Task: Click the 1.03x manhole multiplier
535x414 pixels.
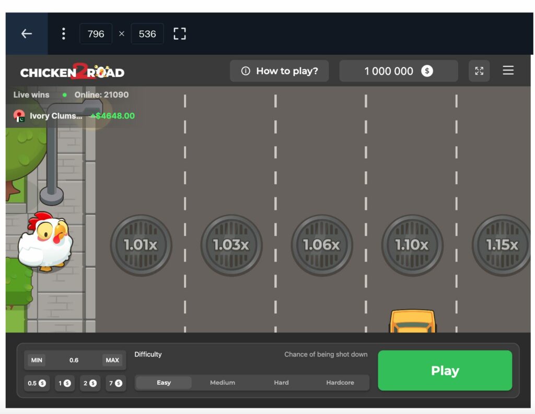Action: 231,245
